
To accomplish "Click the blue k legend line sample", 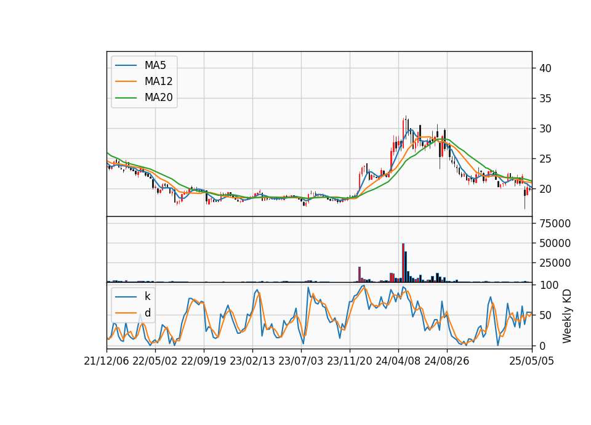I will tap(126, 297).
